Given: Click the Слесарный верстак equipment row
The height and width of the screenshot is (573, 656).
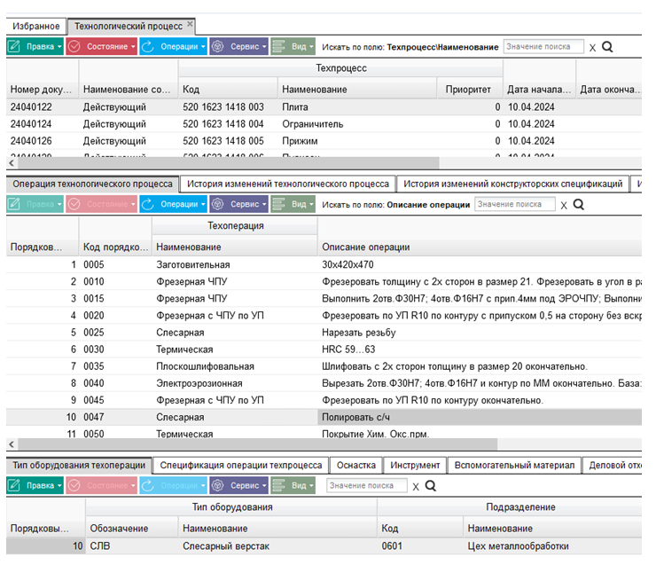Looking at the screenshot, I should pos(324,546).
